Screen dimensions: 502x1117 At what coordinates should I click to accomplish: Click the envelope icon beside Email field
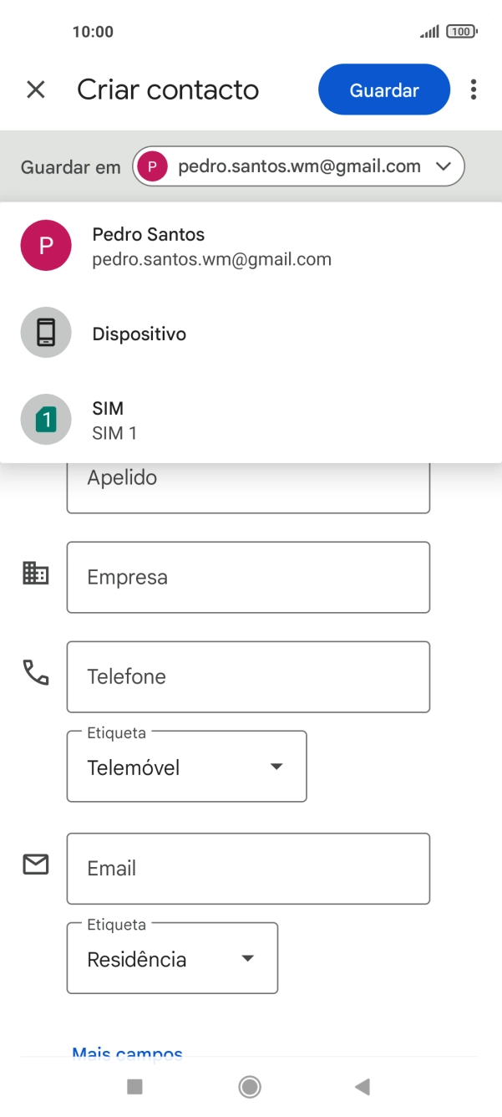click(x=35, y=865)
